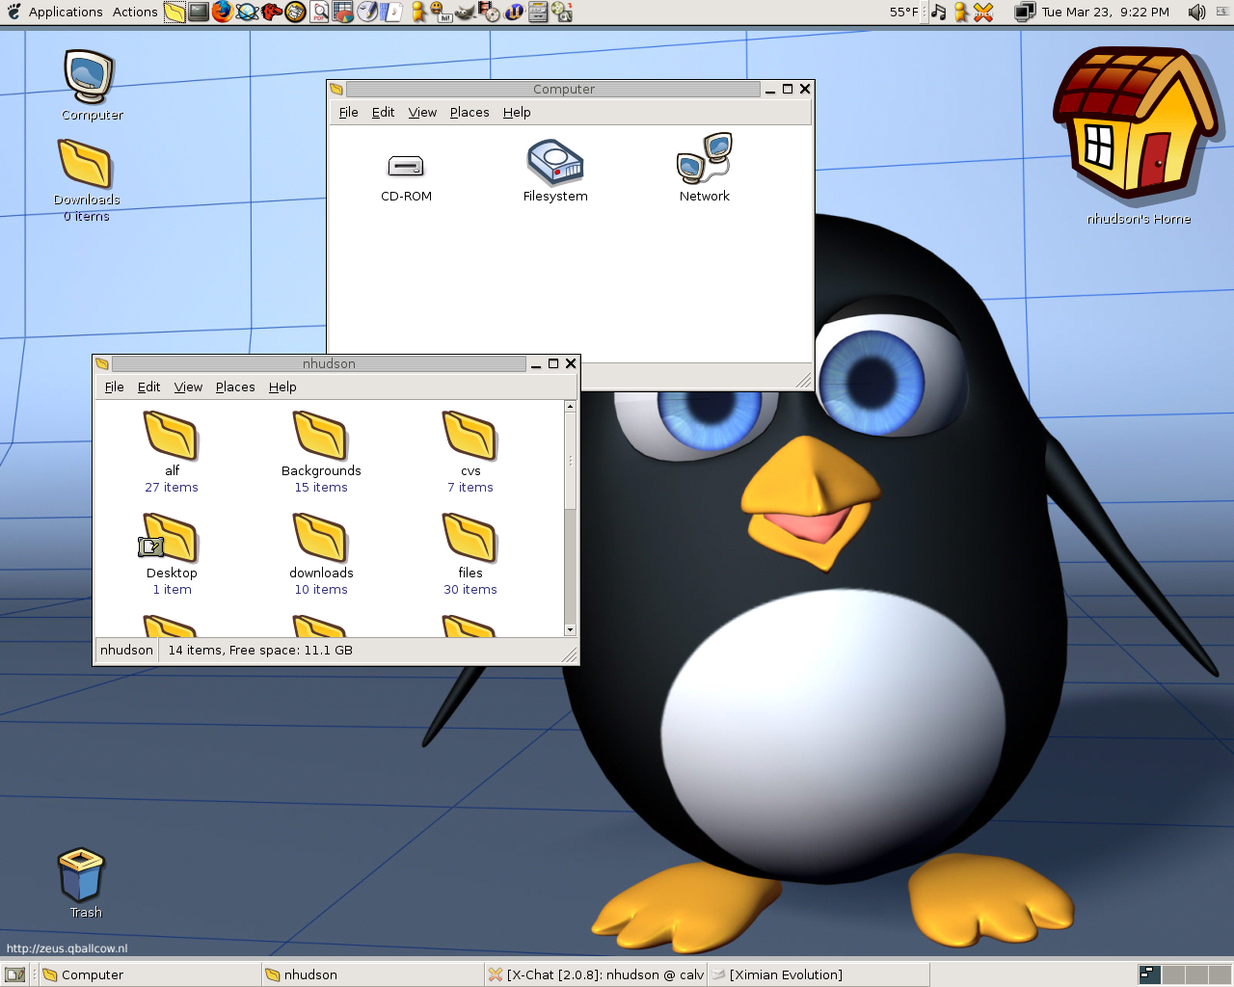Expand the nhudson parent folder dropdown
Viewport: 1234px width, 987px height.
click(x=126, y=651)
